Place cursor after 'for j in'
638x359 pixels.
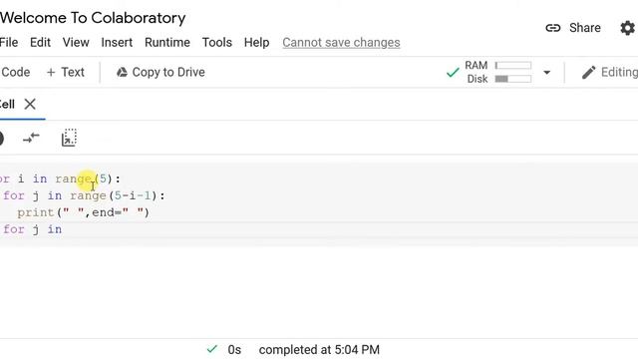click(x=62, y=229)
